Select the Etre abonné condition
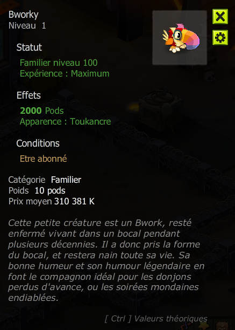The height and width of the screenshot is (330, 235). pos(44,159)
